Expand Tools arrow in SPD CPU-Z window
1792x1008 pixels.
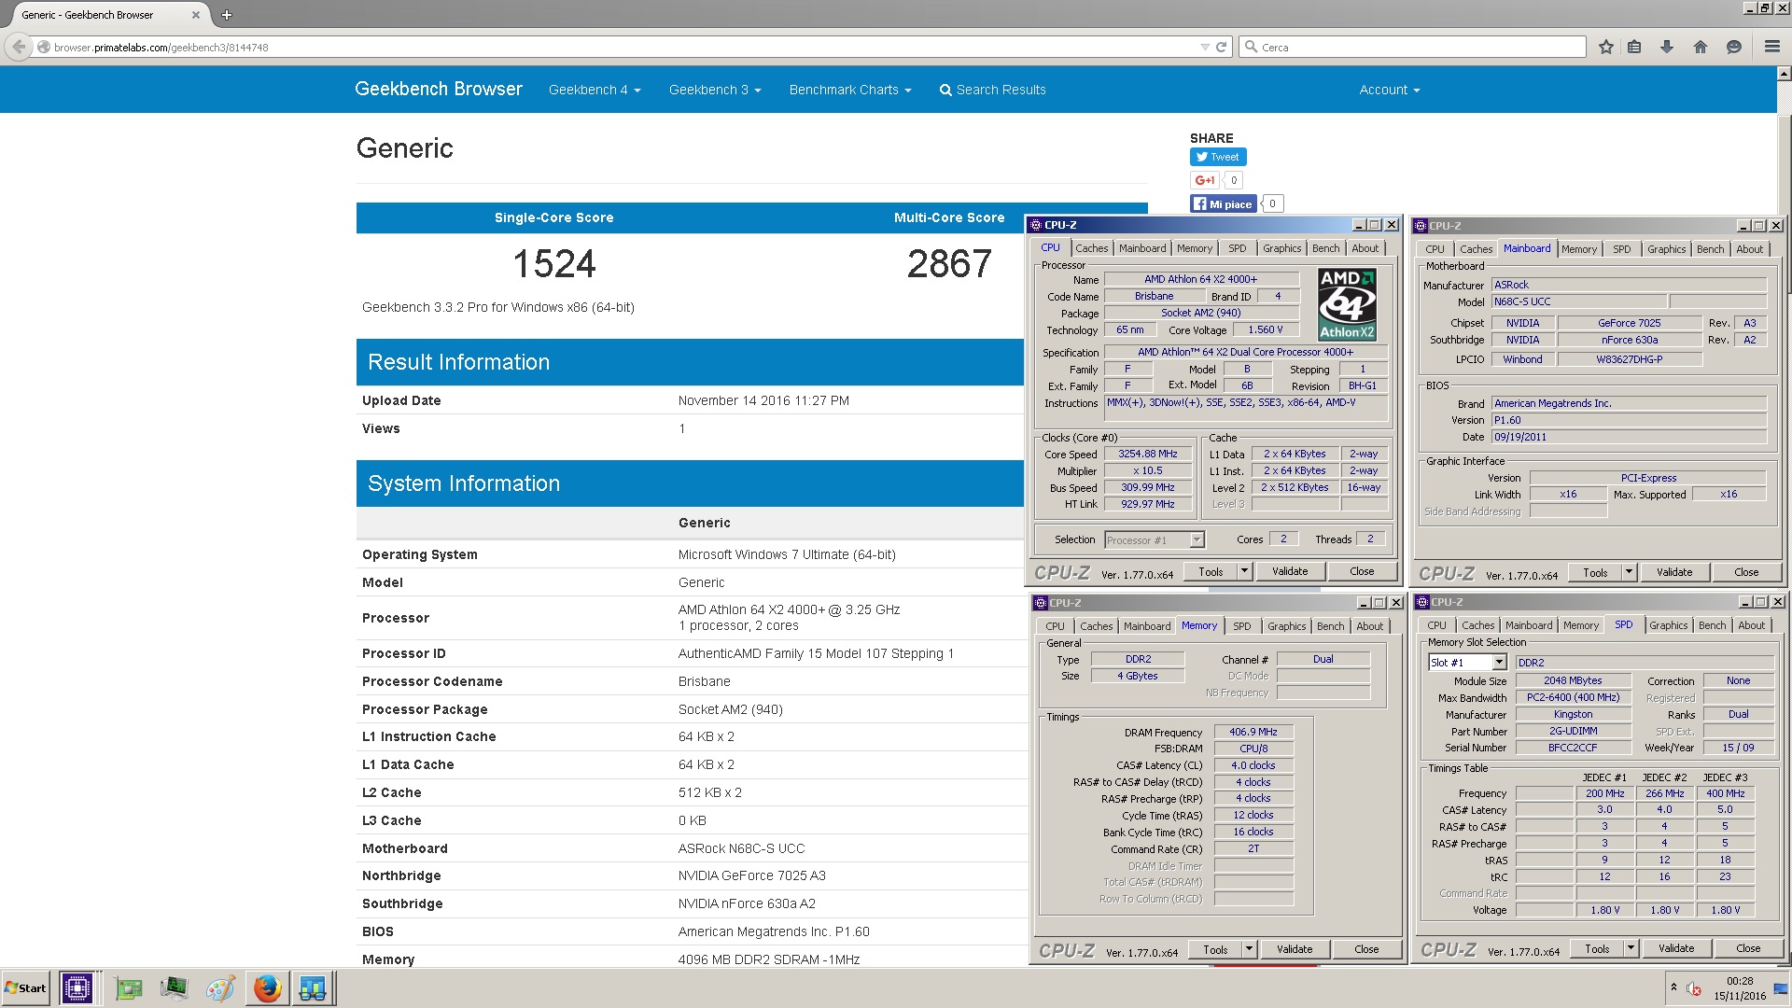(x=1631, y=948)
